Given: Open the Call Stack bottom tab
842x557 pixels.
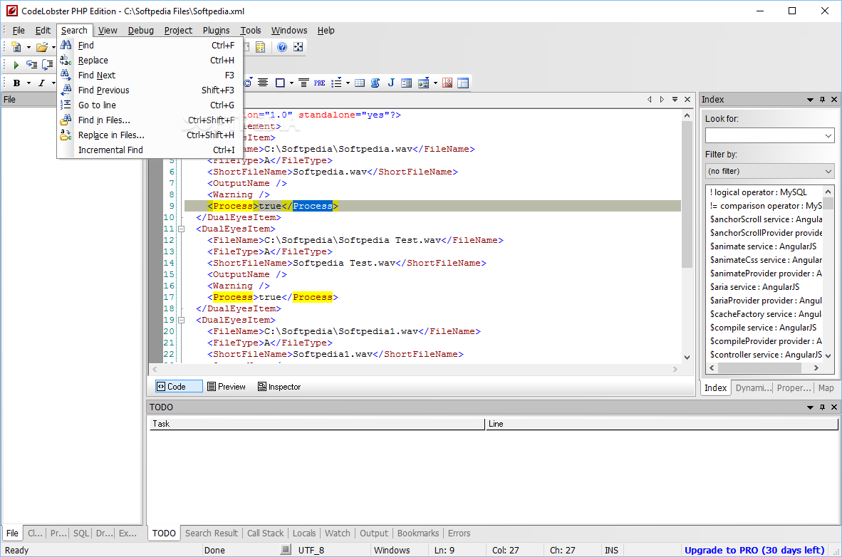Looking at the screenshot, I should coord(265,533).
